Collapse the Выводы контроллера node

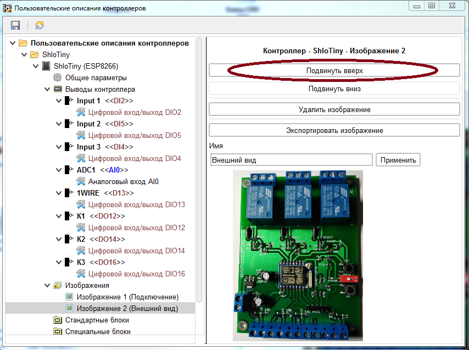[x=47, y=89]
